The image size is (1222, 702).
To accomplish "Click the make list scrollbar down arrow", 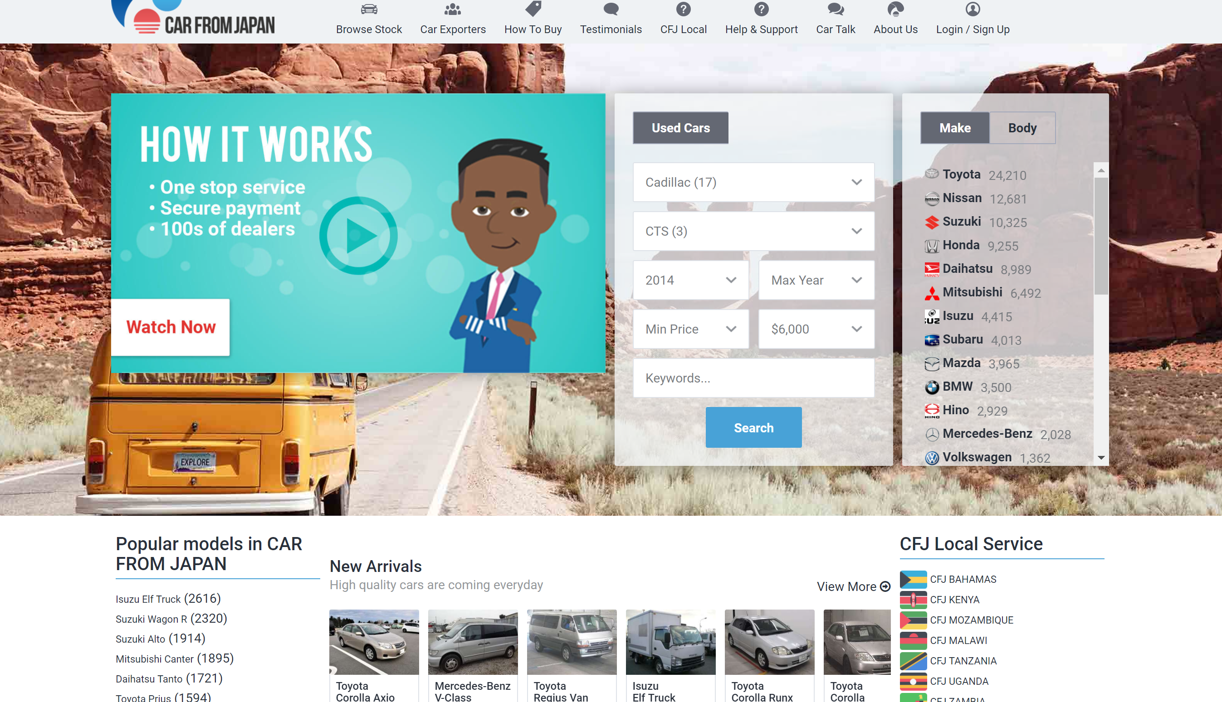I will (x=1100, y=458).
